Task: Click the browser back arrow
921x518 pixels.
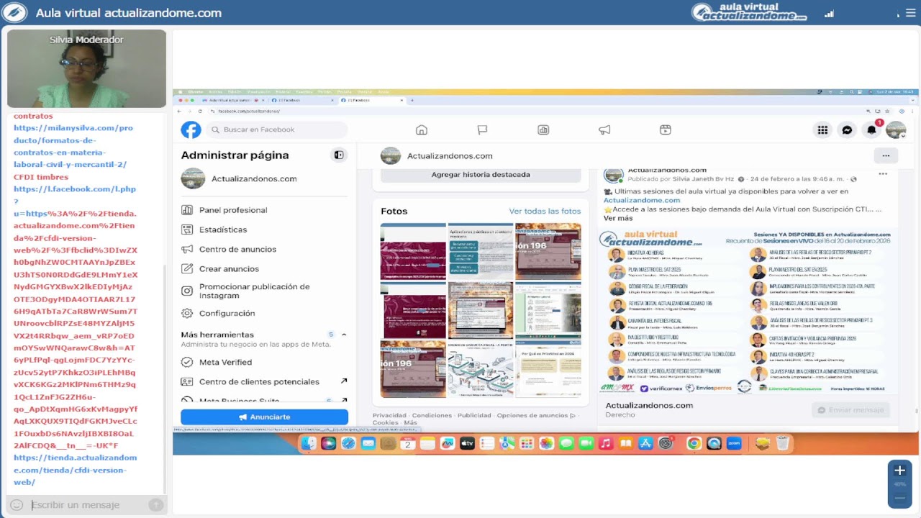Action: point(180,111)
